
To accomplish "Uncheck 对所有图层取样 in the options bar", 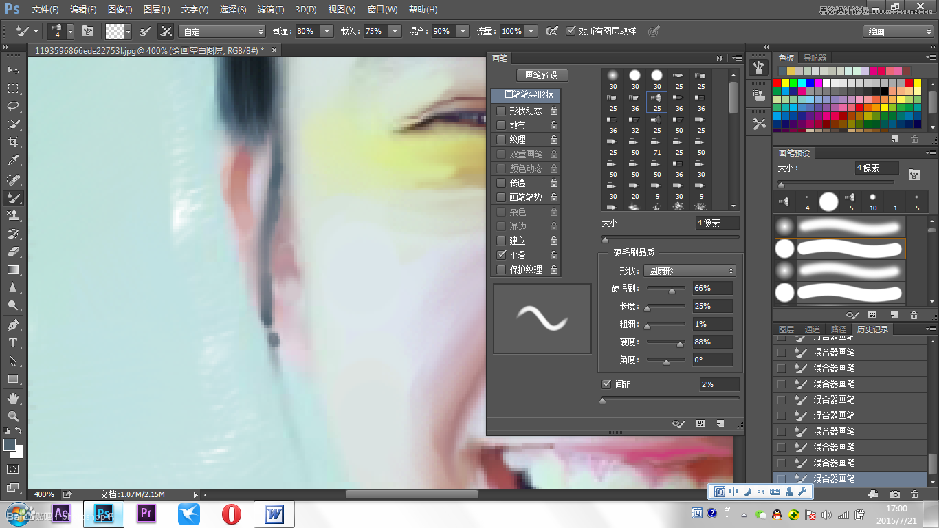I will pyautogui.click(x=571, y=30).
